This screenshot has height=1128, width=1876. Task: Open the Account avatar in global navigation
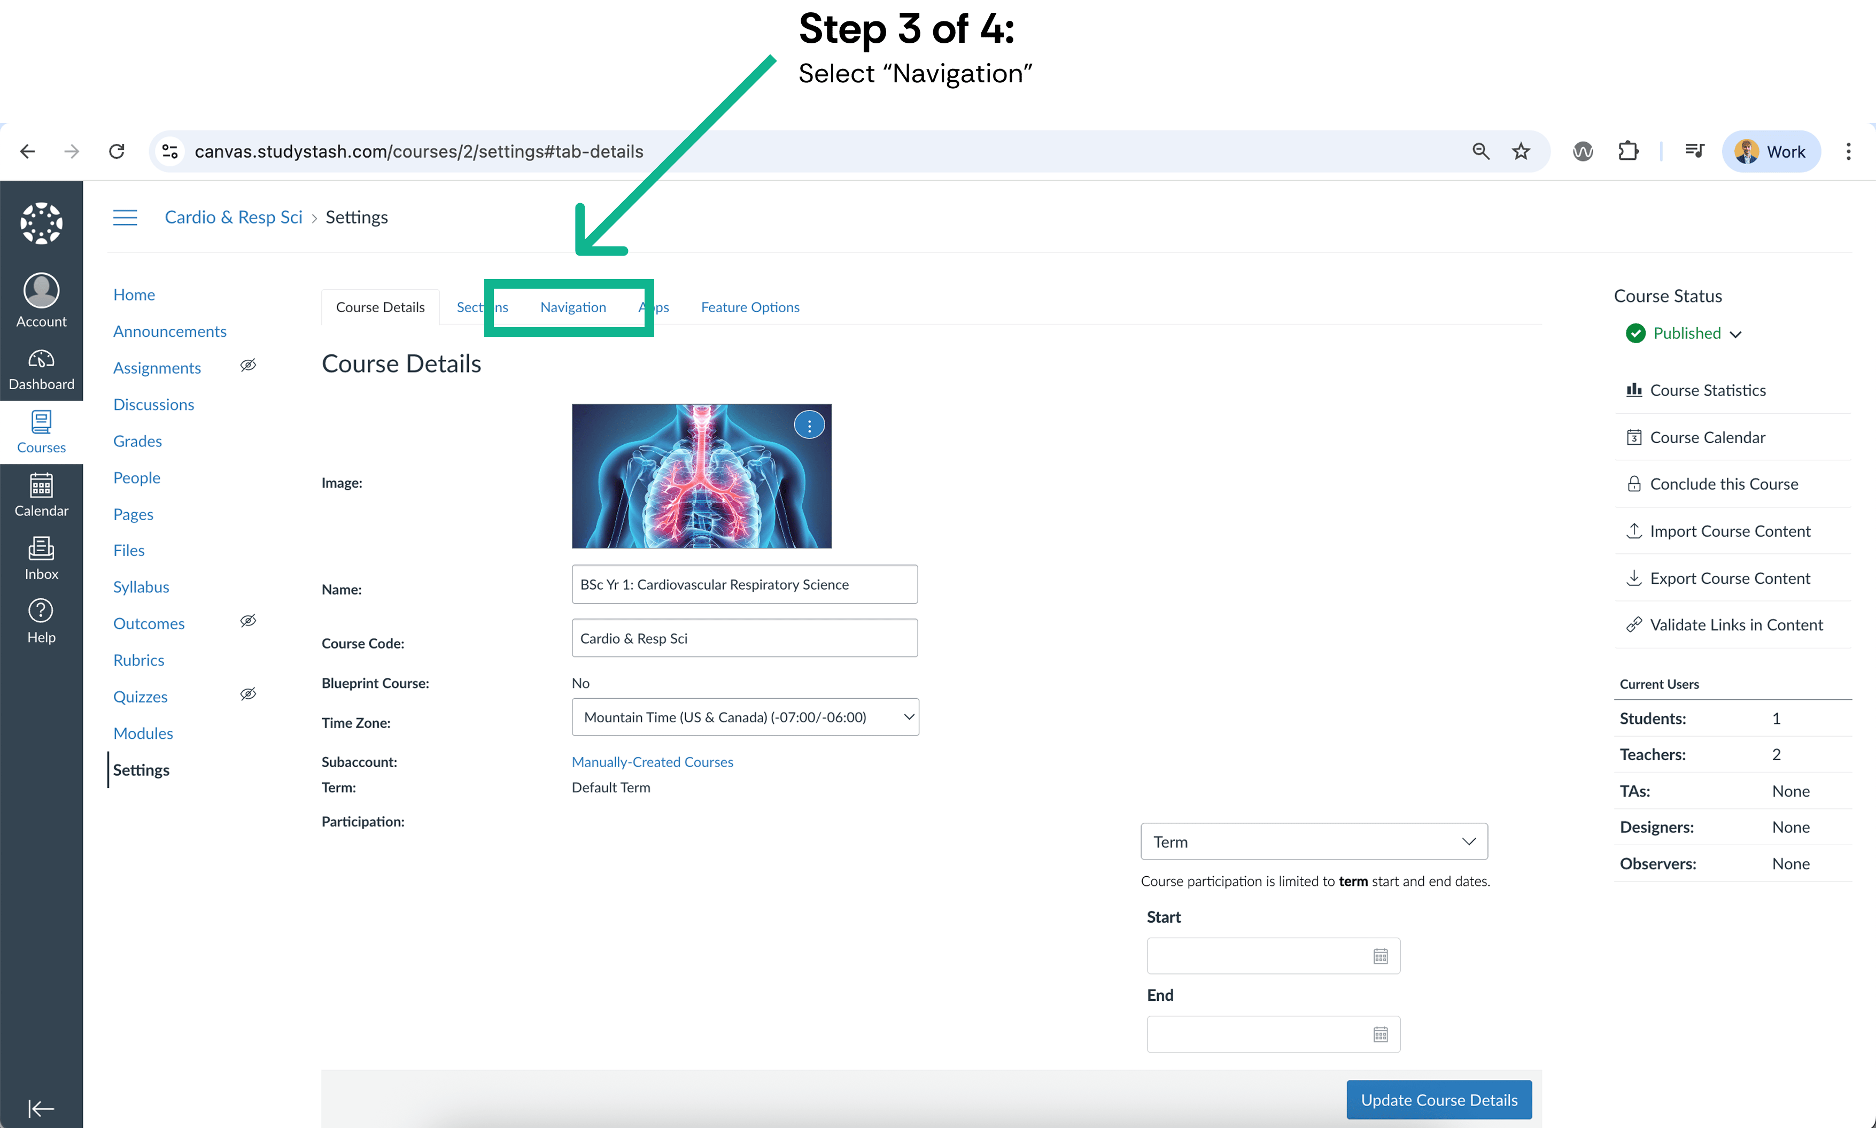pos(41,301)
